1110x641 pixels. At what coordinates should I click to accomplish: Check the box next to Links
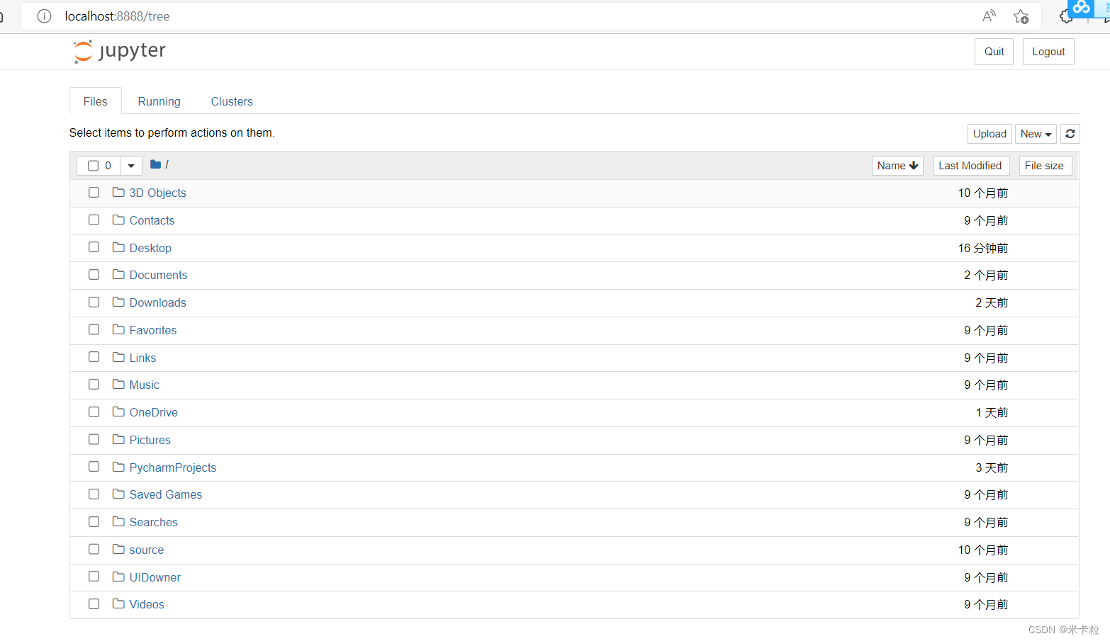coord(94,357)
